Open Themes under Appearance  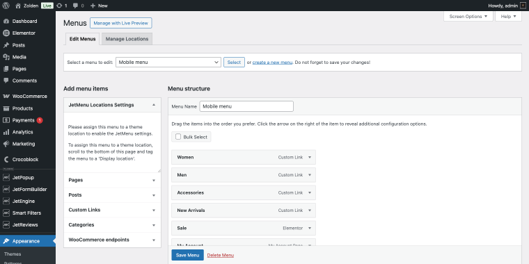point(13,254)
